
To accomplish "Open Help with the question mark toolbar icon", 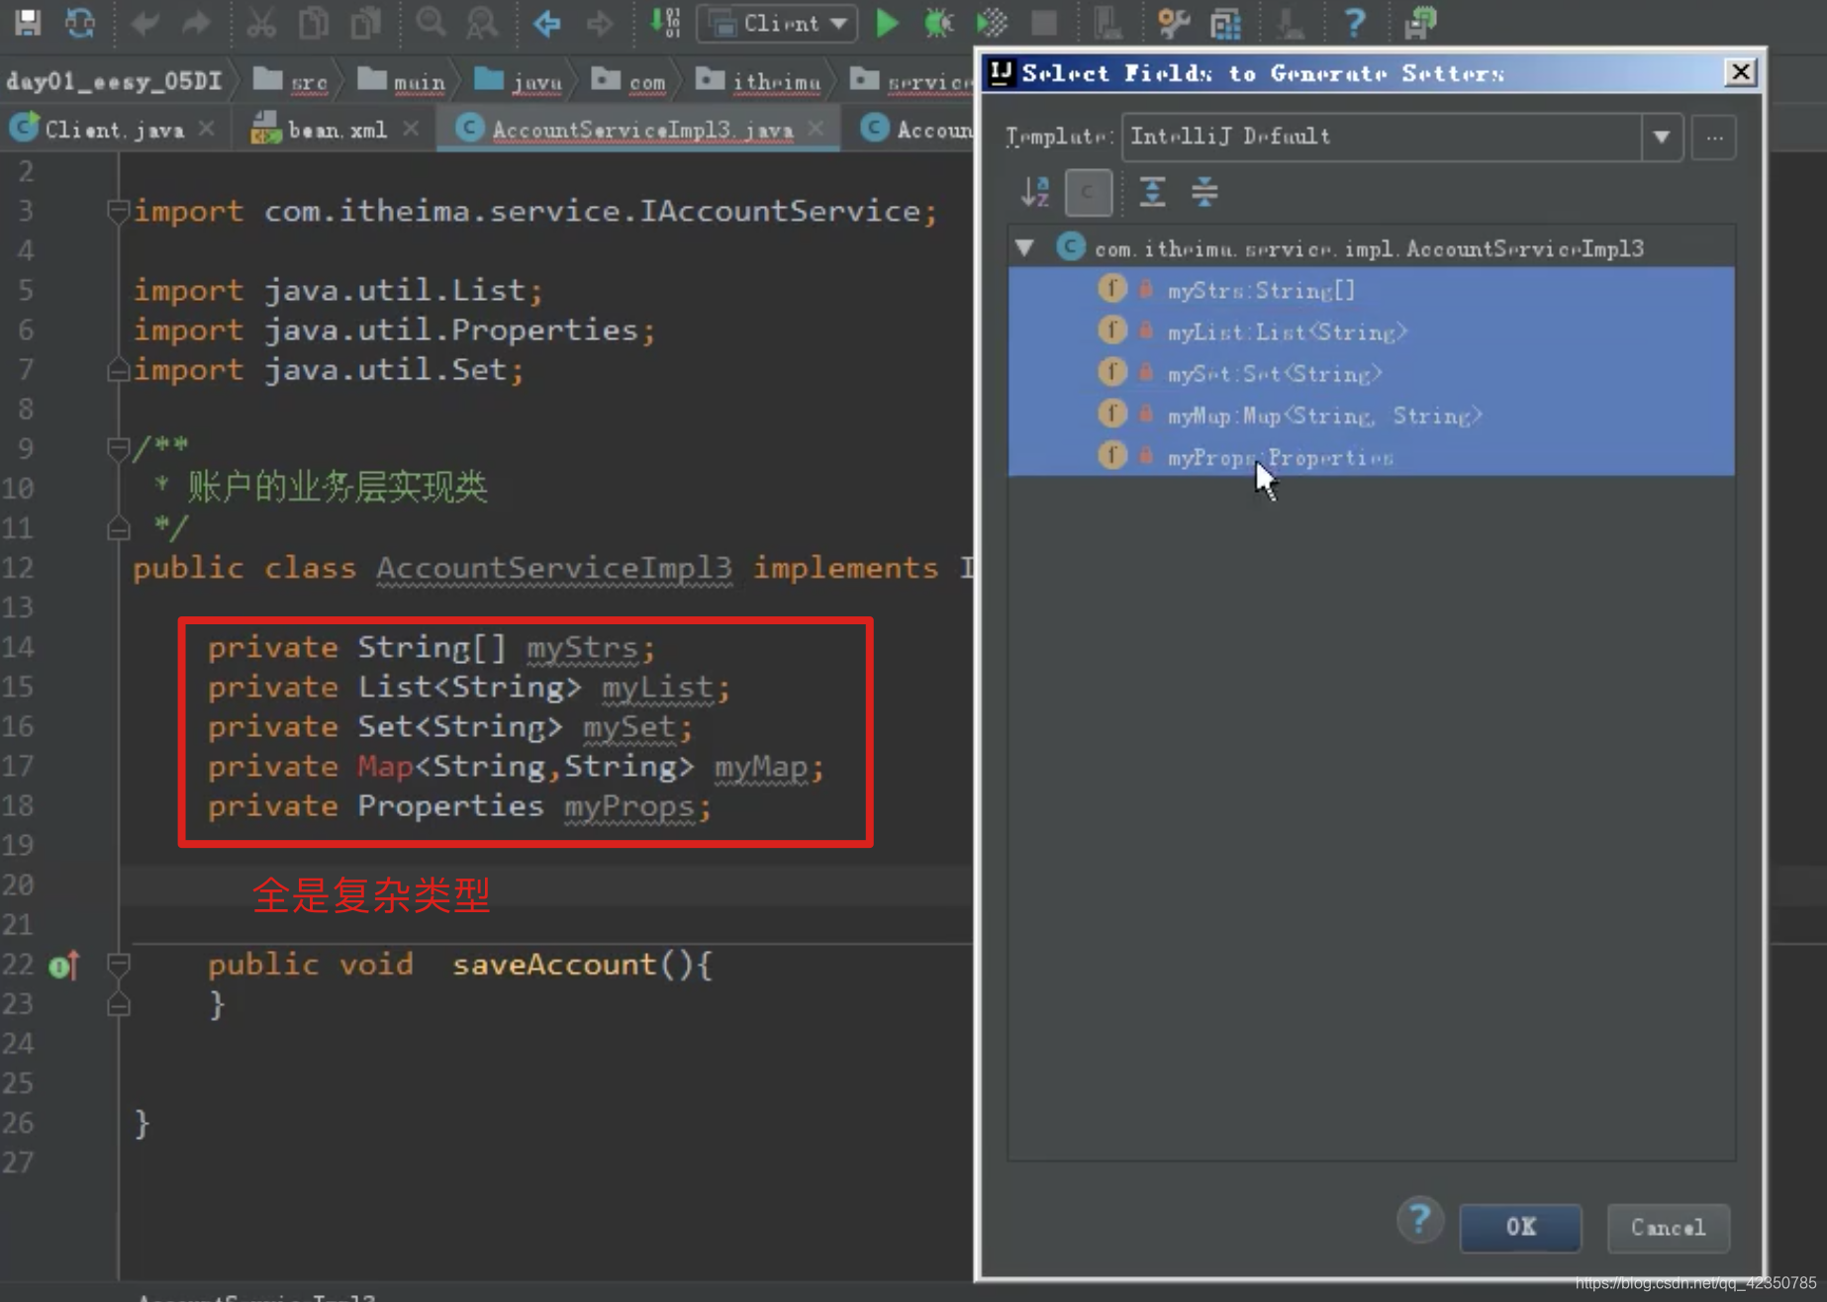I will pos(1355,22).
